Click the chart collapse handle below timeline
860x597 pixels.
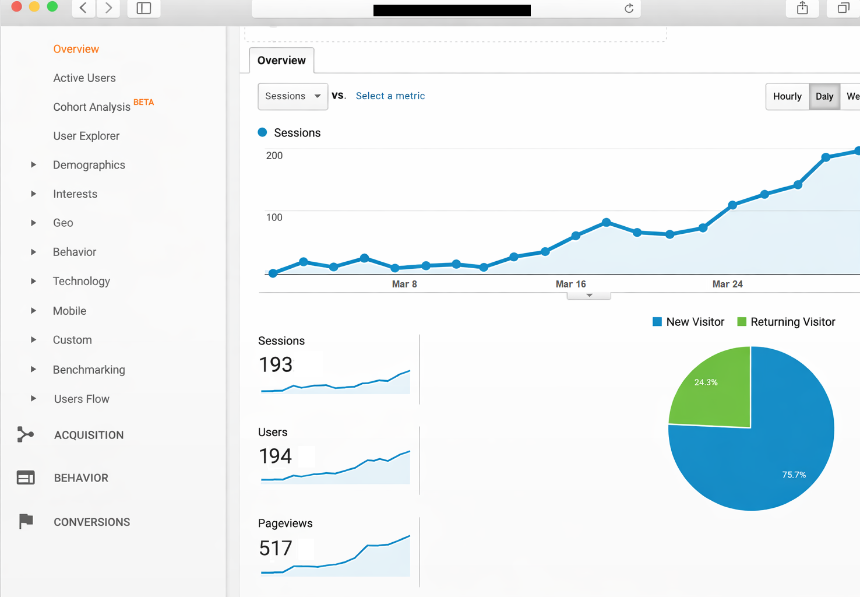[x=588, y=296]
